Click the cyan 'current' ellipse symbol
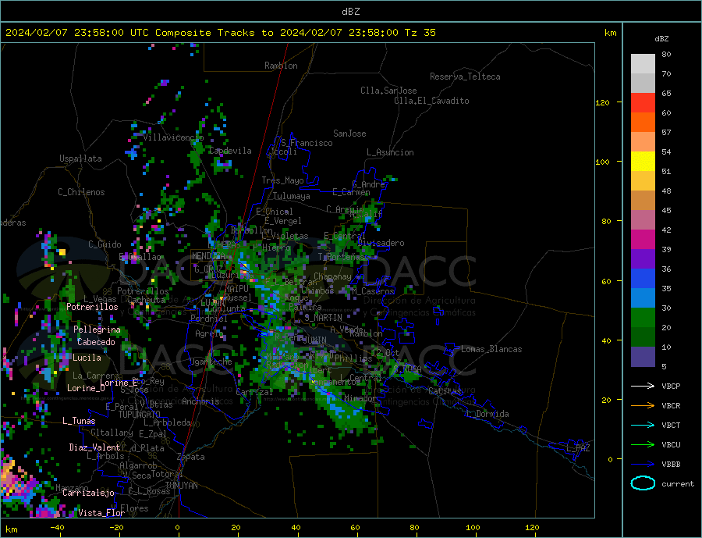This screenshot has width=702, height=538. 643,483
